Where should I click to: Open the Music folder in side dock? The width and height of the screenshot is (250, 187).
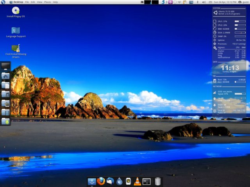click(x=5, y=94)
